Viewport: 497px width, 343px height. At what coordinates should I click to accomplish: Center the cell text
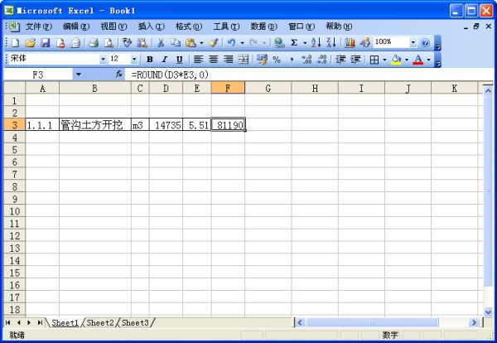214,60
